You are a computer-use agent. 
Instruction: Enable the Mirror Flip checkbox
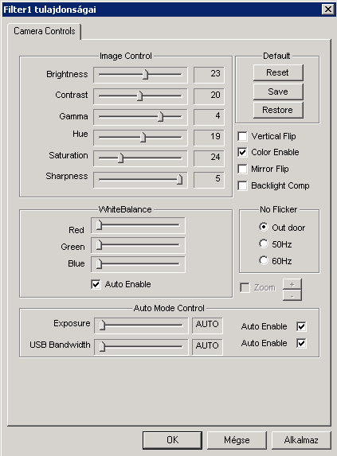point(242,169)
